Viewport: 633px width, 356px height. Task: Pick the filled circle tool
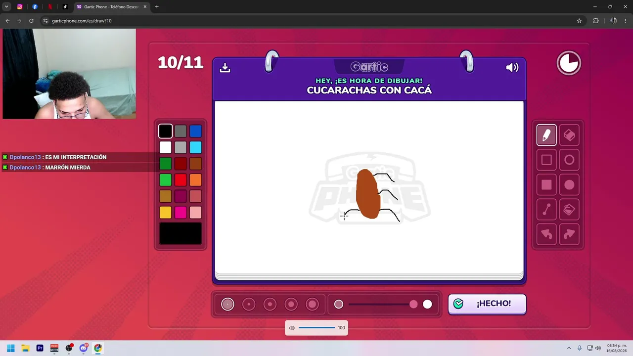pyautogui.click(x=569, y=185)
